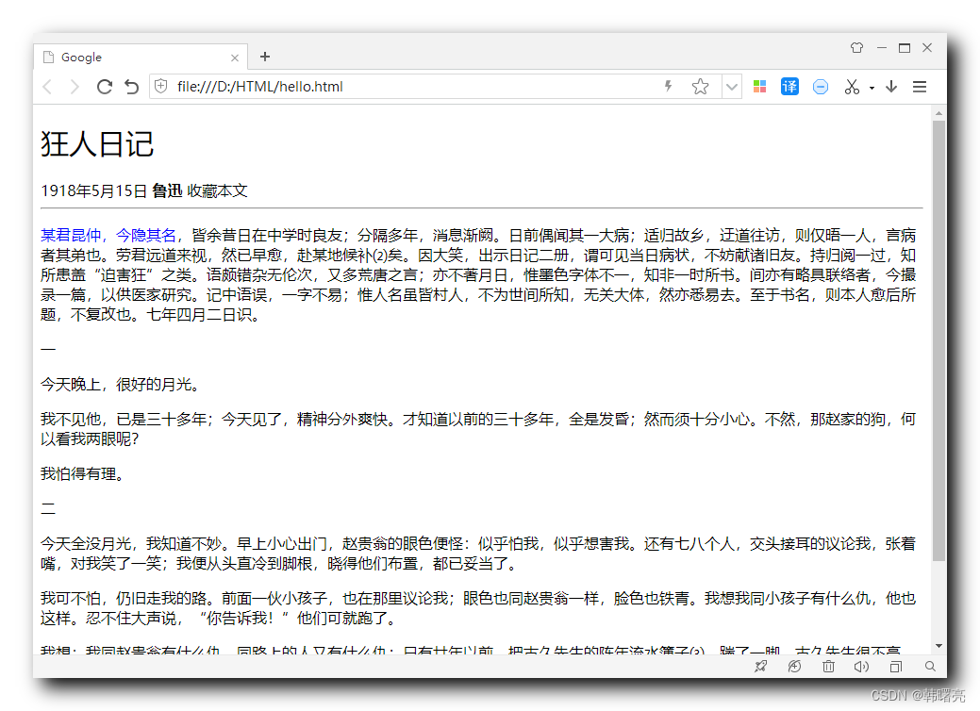Click the circular-arrow restore icon in status bar
The image size is (980, 711).
point(794,667)
